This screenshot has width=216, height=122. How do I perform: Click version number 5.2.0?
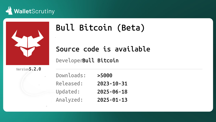(x=35, y=69)
